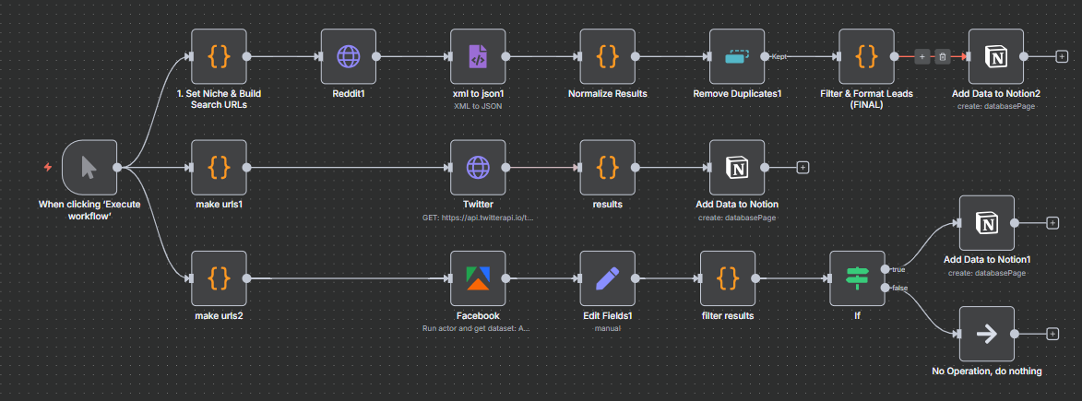Click the Normalize Results code node
Image resolution: width=1082 pixels, height=401 pixels.
(607, 56)
